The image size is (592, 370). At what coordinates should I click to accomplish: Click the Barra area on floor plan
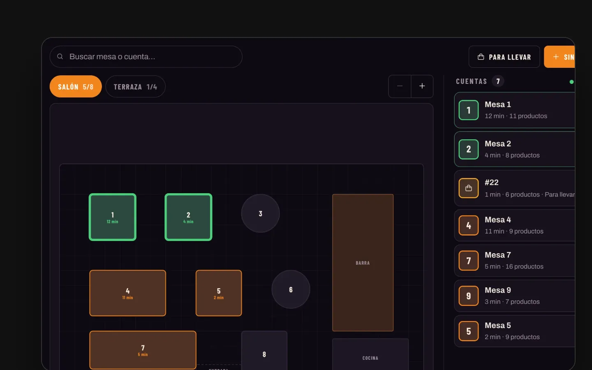[x=363, y=263]
